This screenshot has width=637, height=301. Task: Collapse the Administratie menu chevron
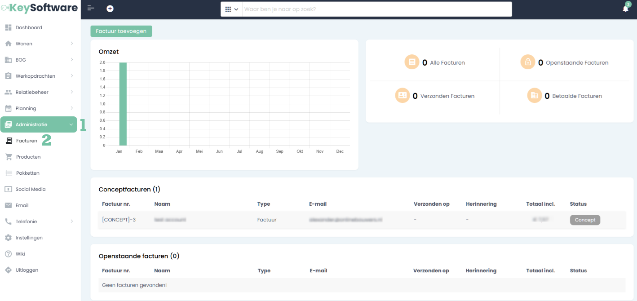click(x=71, y=124)
